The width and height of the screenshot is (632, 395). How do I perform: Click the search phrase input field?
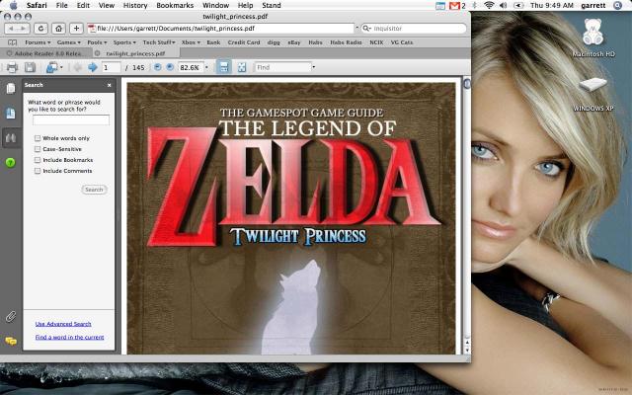pyautogui.click(x=71, y=119)
